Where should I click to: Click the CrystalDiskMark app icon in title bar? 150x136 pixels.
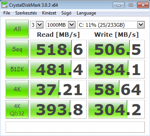click(x=4, y=5)
